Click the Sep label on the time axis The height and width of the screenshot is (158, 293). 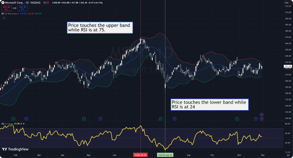click(x=189, y=155)
